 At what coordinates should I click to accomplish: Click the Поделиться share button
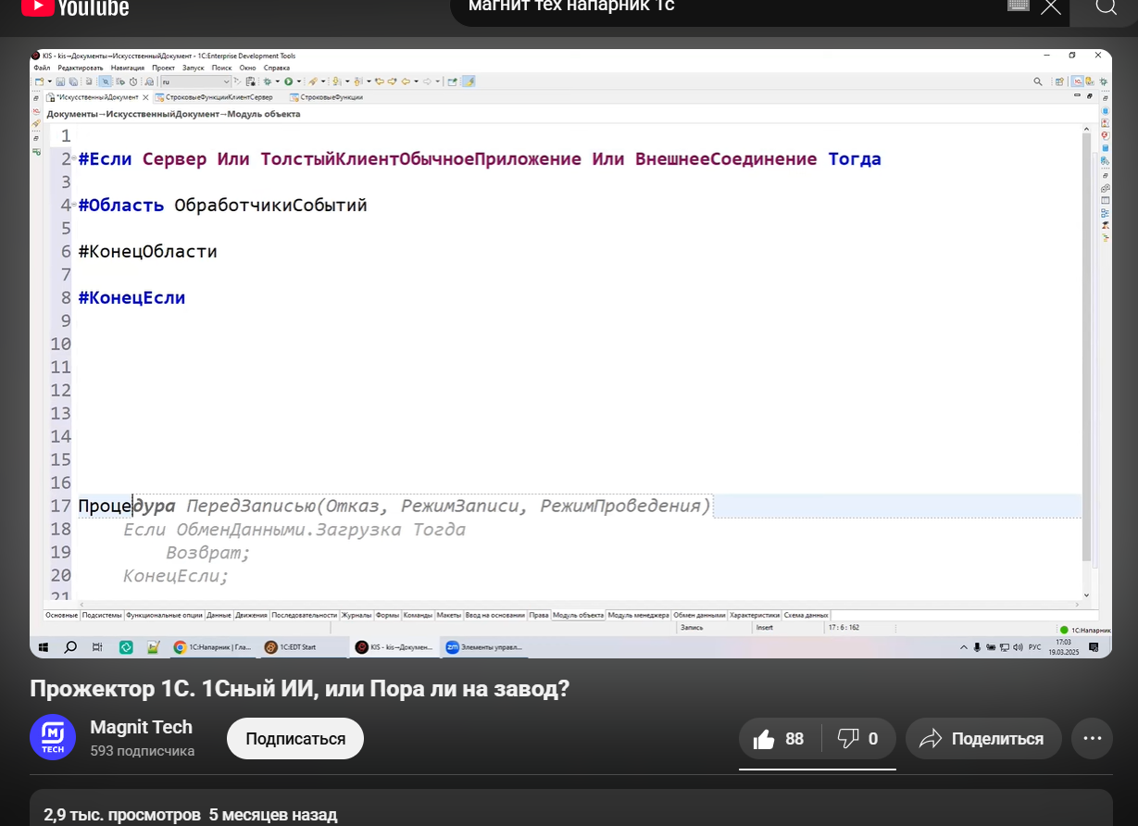click(983, 739)
